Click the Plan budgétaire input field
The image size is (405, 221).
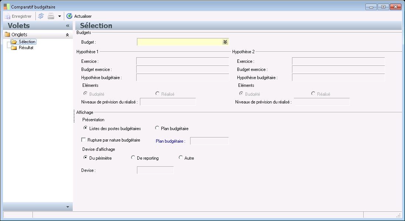click(209, 141)
